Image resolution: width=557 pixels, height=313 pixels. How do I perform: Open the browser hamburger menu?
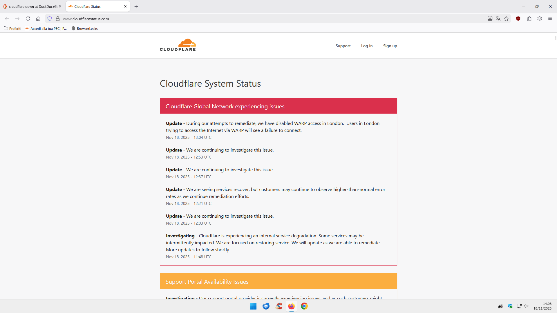pyautogui.click(x=550, y=19)
